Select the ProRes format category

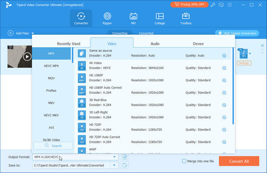point(51,90)
